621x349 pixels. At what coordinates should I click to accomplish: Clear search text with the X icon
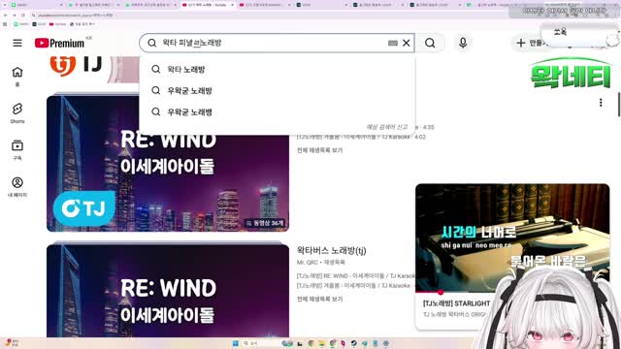click(x=407, y=43)
